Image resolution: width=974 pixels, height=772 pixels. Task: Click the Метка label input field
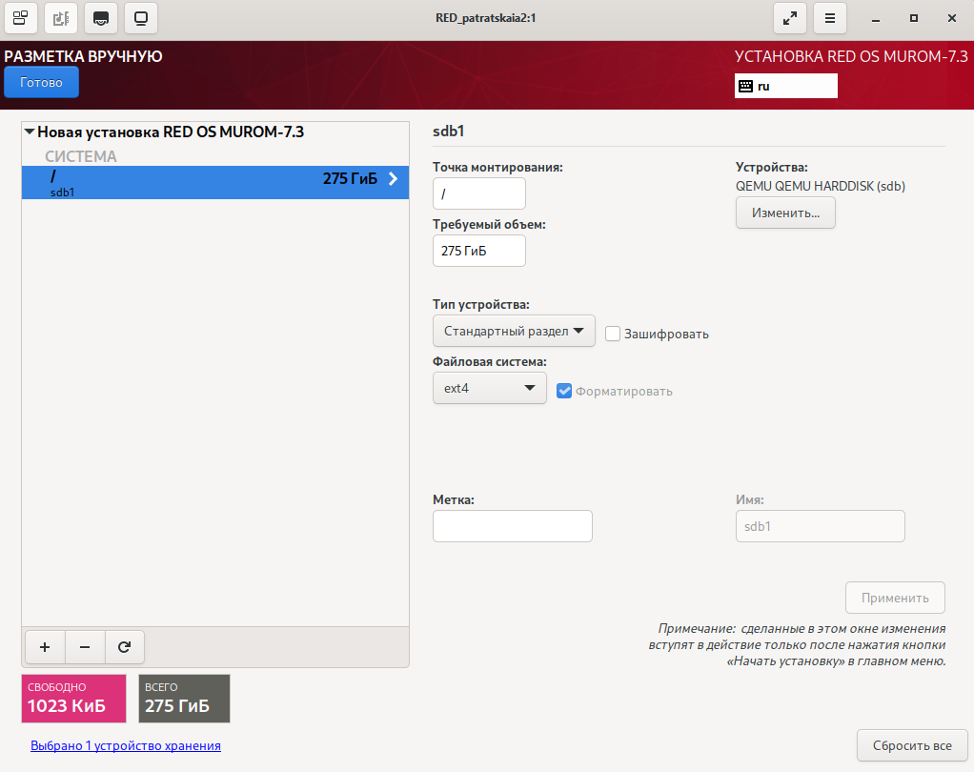(513, 526)
